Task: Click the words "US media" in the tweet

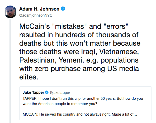Action: pos(123,69)
